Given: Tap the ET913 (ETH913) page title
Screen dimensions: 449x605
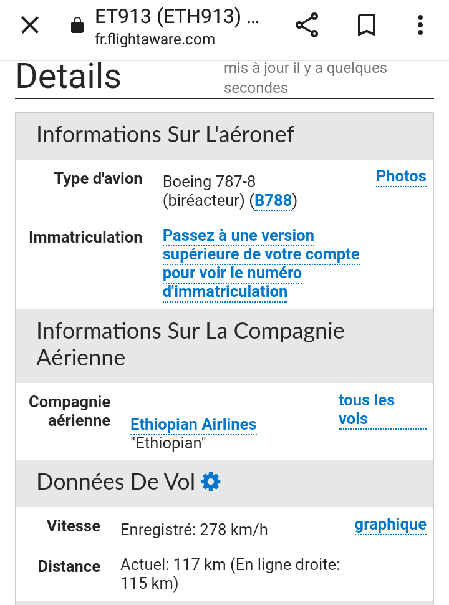Looking at the screenshot, I should point(177,16).
